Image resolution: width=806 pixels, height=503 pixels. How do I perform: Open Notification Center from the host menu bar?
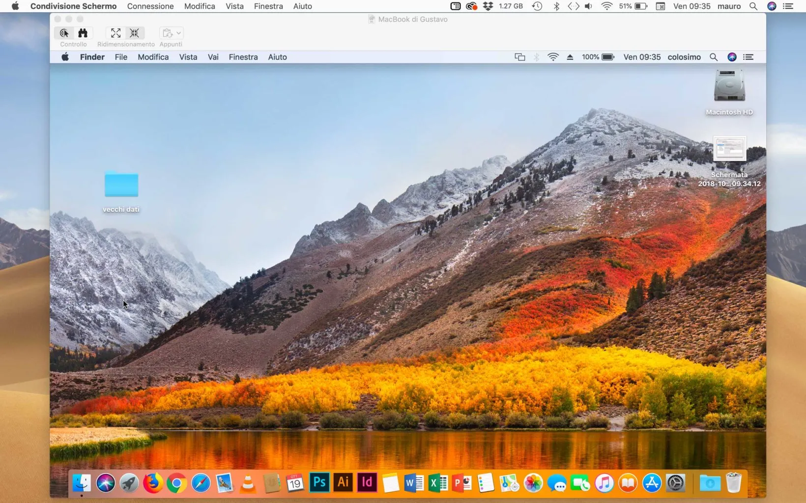[788, 6]
